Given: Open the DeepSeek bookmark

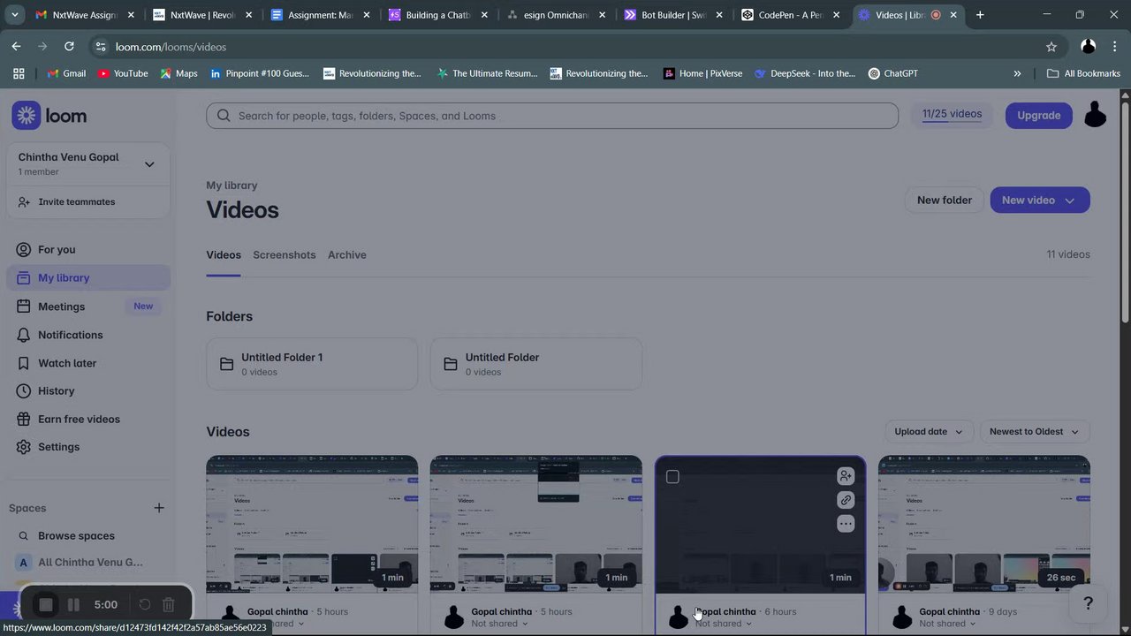Looking at the screenshot, I should [805, 73].
